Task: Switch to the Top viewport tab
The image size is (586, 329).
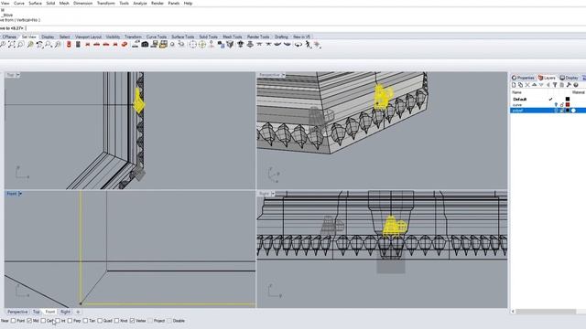Action: pos(36,312)
